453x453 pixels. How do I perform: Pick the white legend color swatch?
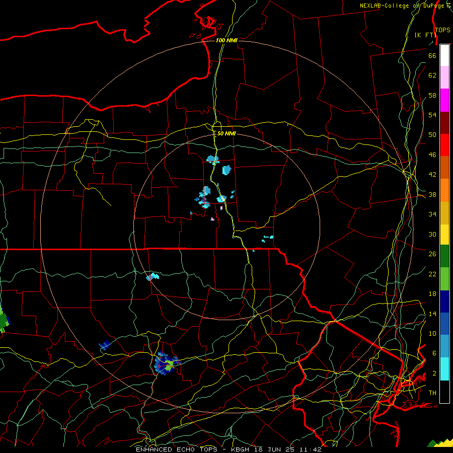point(444,55)
